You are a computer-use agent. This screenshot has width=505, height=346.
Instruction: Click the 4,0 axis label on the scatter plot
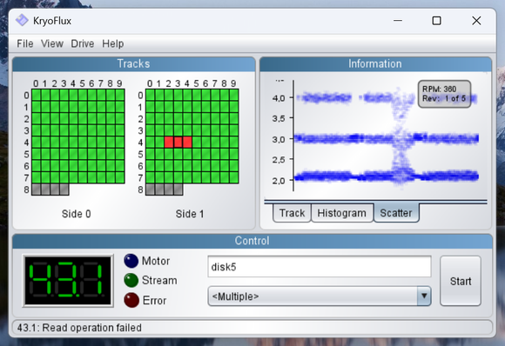(x=279, y=97)
